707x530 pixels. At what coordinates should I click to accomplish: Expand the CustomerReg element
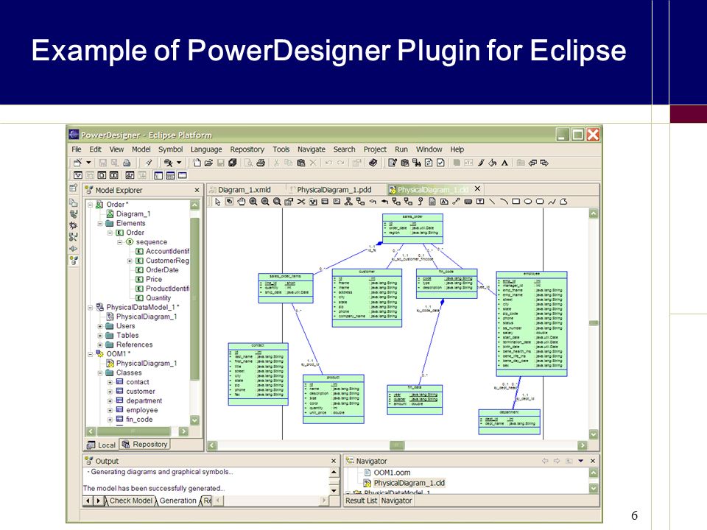[130, 261]
